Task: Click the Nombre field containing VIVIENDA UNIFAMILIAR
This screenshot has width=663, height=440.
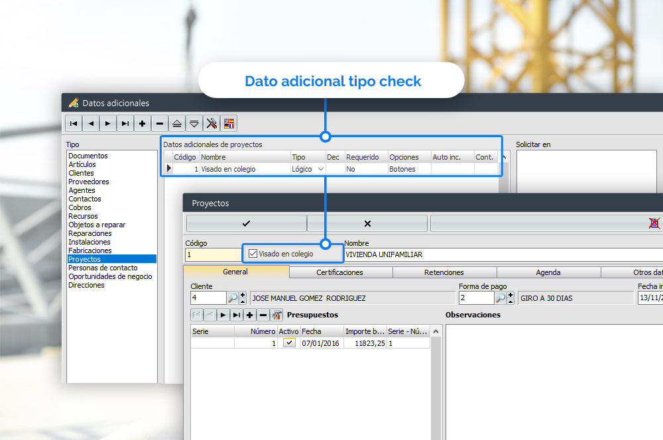Action: (x=497, y=254)
